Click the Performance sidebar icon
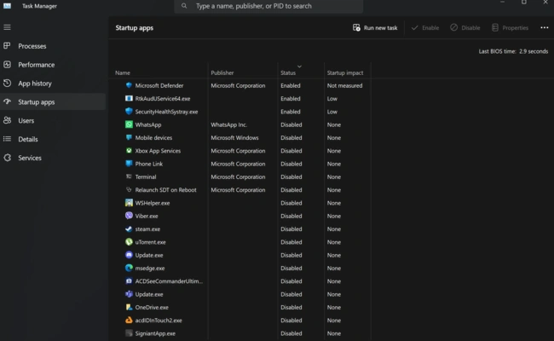This screenshot has width=554, height=341. [x=7, y=64]
